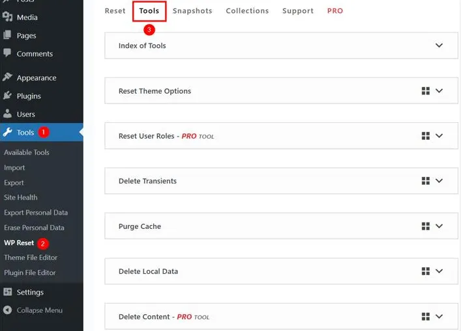Click the Users person icon
Viewport: 461px width, 331px height.
pos(7,113)
